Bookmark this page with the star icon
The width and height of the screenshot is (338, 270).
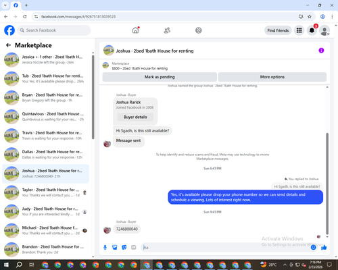coord(310,16)
